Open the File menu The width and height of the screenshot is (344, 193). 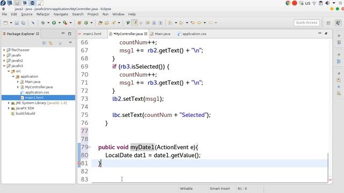point(4,14)
